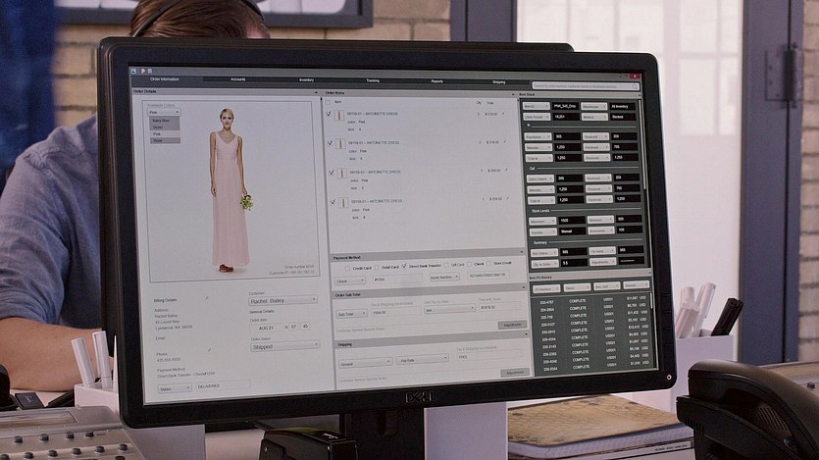Click the edit pencil on the third Antoinette Dress row

click(506, 171)
